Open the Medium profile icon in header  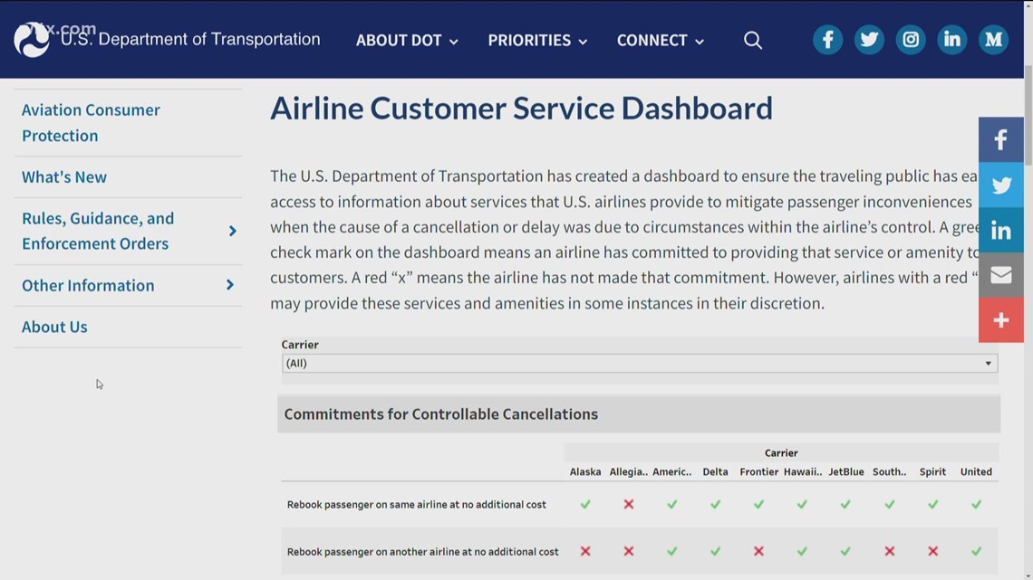point(993,39)
